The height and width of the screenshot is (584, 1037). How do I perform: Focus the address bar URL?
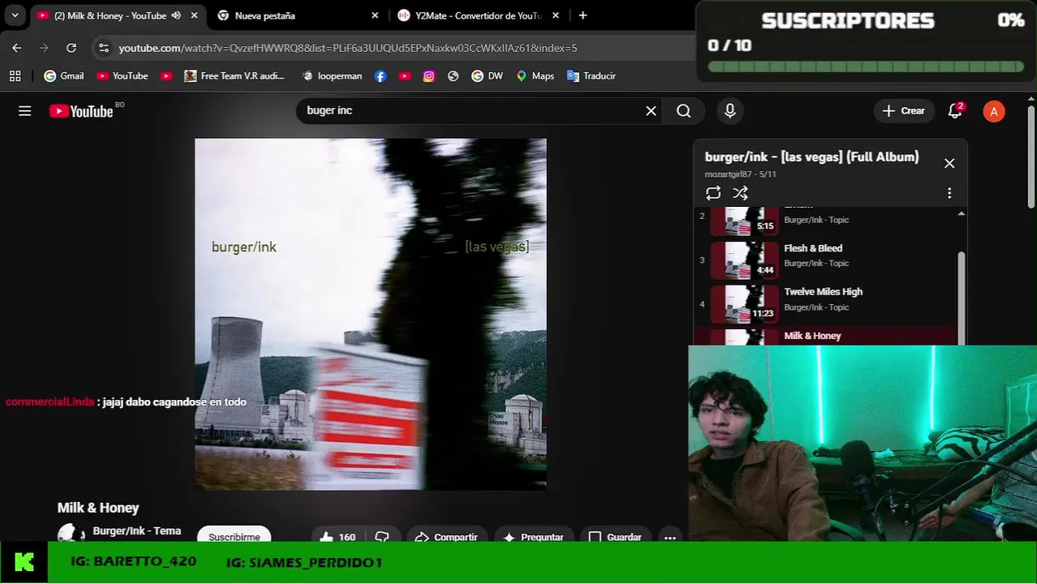348,48
